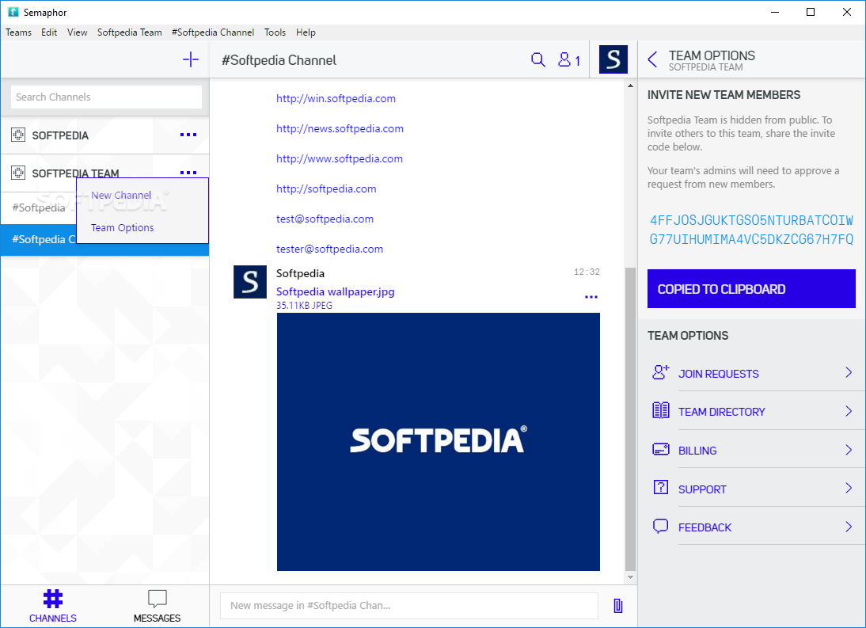Open the View menu
Image resolution: width=866 pixels, height=628 pixels.
coord(78,32)
